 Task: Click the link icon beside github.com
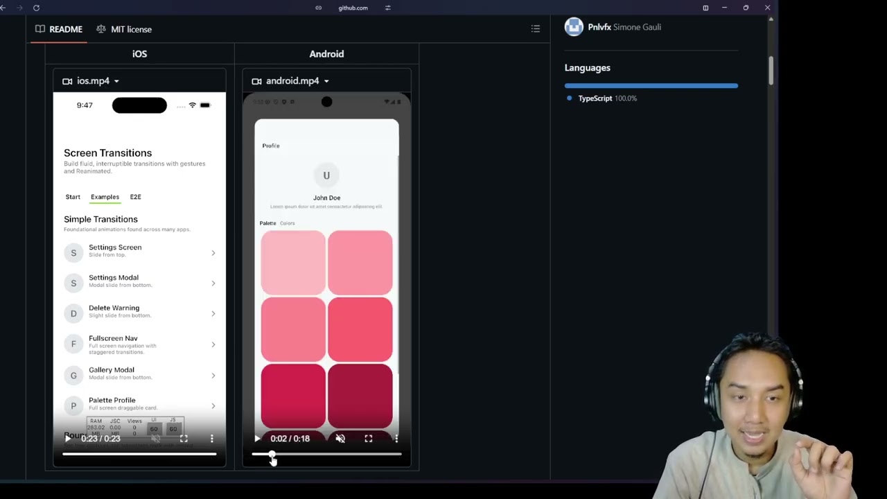(x=319, y=8)
